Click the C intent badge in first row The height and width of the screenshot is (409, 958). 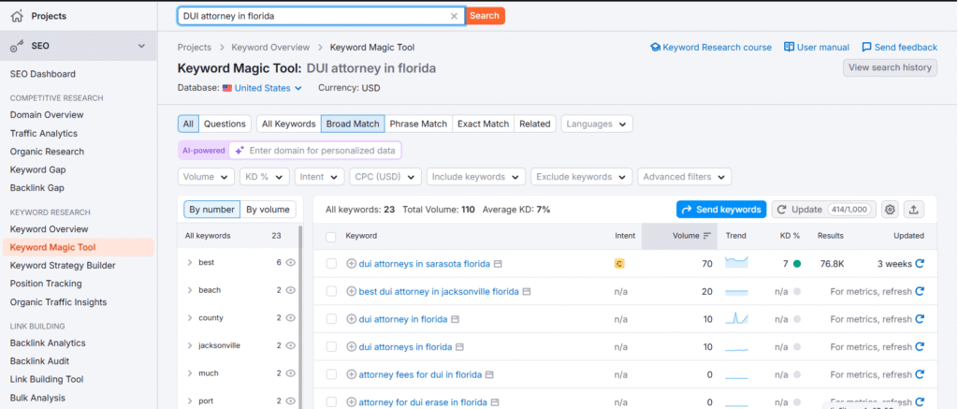[619, 264]
